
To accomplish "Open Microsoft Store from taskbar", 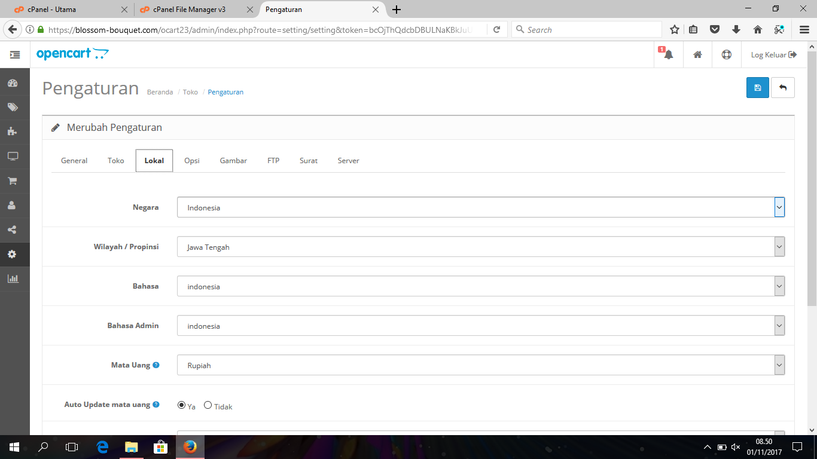I will tap(160, 446).
